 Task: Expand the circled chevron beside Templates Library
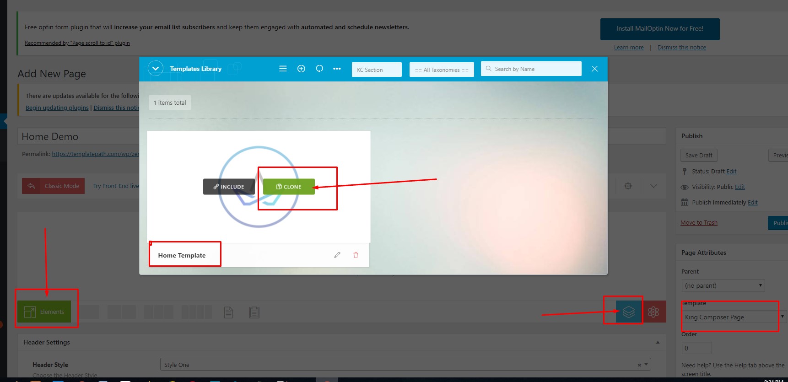click(156, 69)
